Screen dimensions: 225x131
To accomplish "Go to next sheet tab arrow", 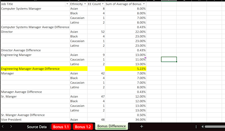I will coord(11,127).
